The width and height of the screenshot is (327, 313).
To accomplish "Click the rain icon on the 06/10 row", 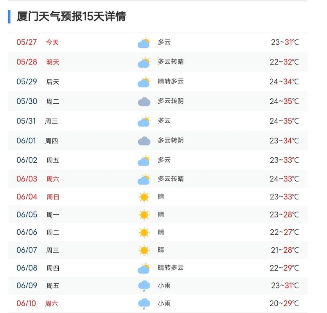I will pyautogui.click(x=143, y=303).
